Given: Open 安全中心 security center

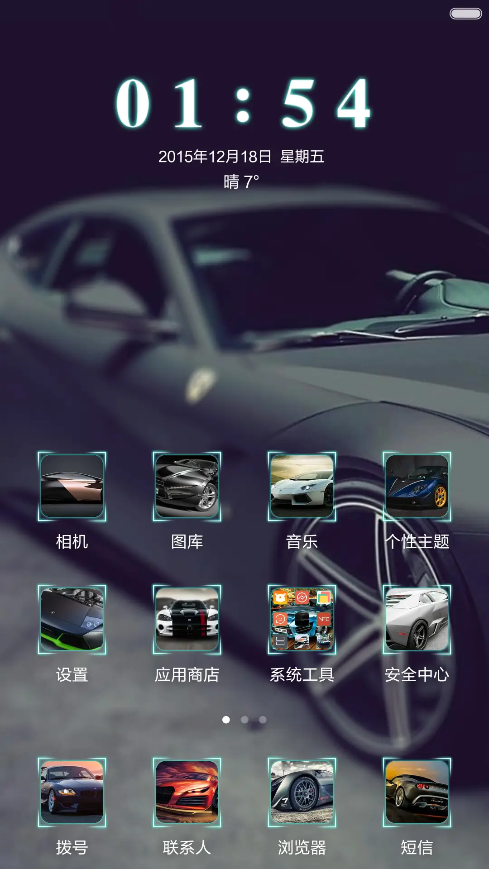Looking at the screenshot, I should (417, 620).
